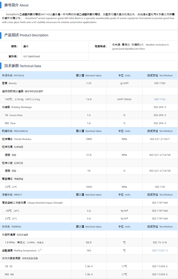
Task: Select the MECHANICAL table section header
Action: pyautogui.click(x=15, y=131)
